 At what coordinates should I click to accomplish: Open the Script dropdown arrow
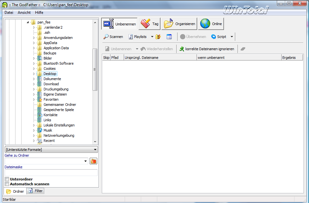pyautogui.click(x=232, y=37)
